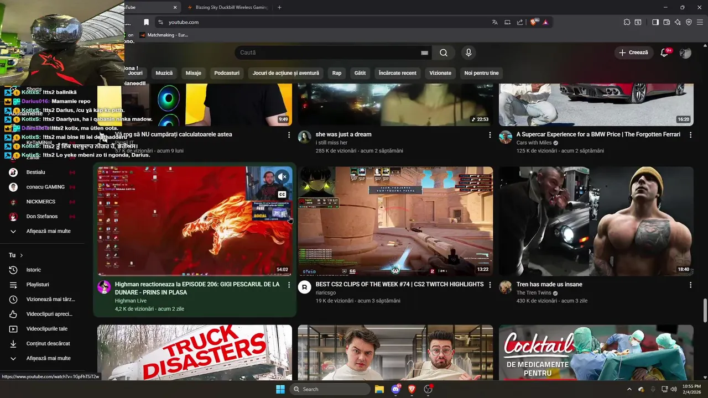708x398 pixels.
Task: Share this page from address bar
Action: coord(520,22)
